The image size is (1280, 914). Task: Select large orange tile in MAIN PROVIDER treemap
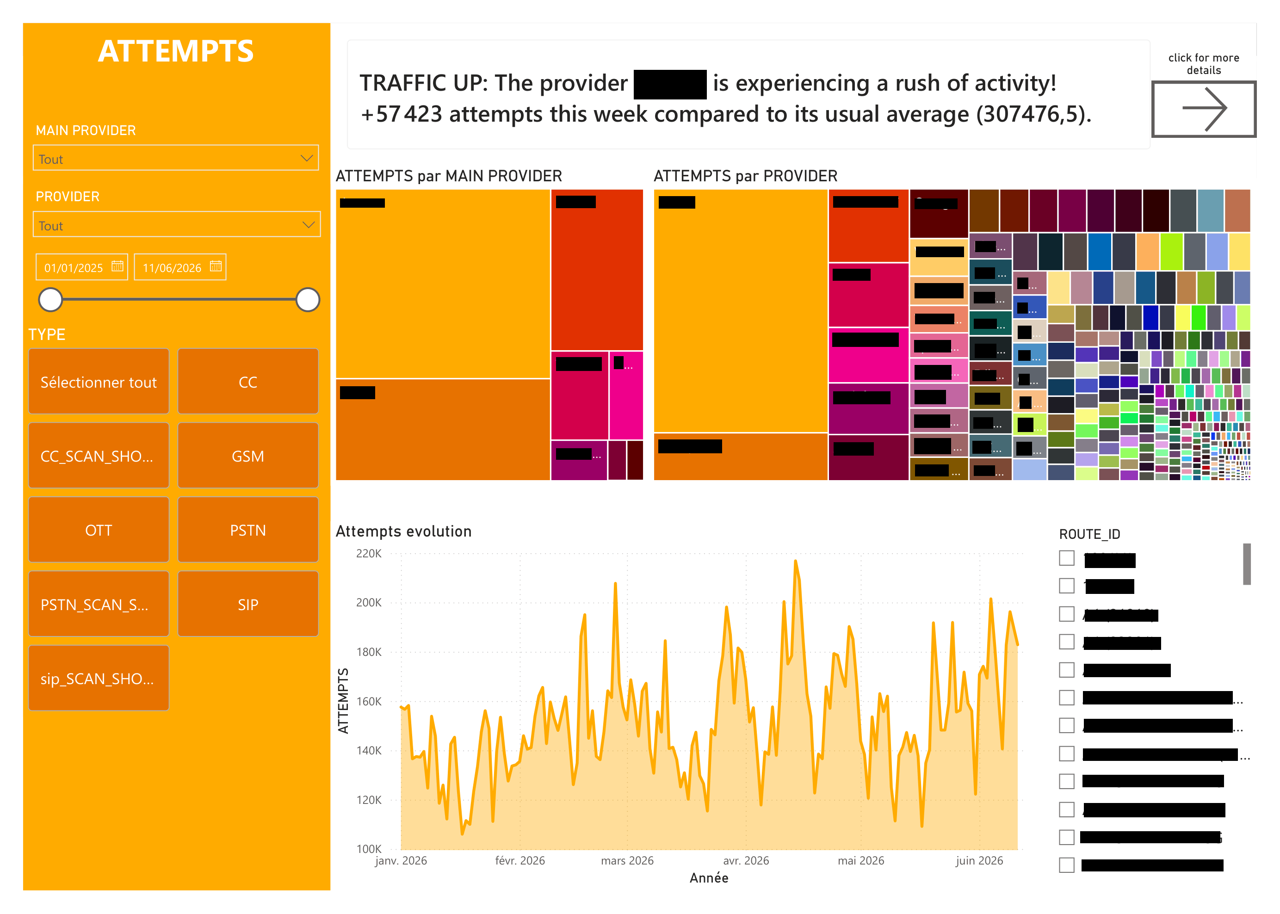click(x=442, y=430)
